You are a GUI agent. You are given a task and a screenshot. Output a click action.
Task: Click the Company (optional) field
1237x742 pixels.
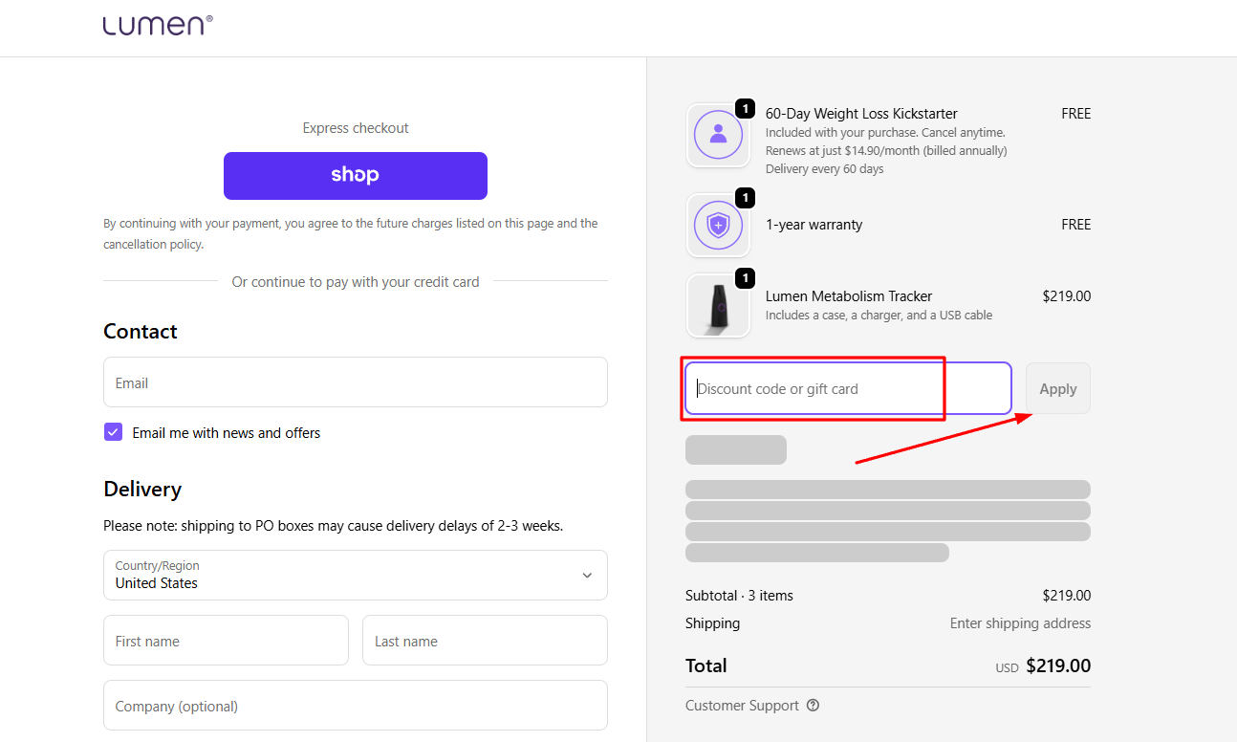[355, 706]
